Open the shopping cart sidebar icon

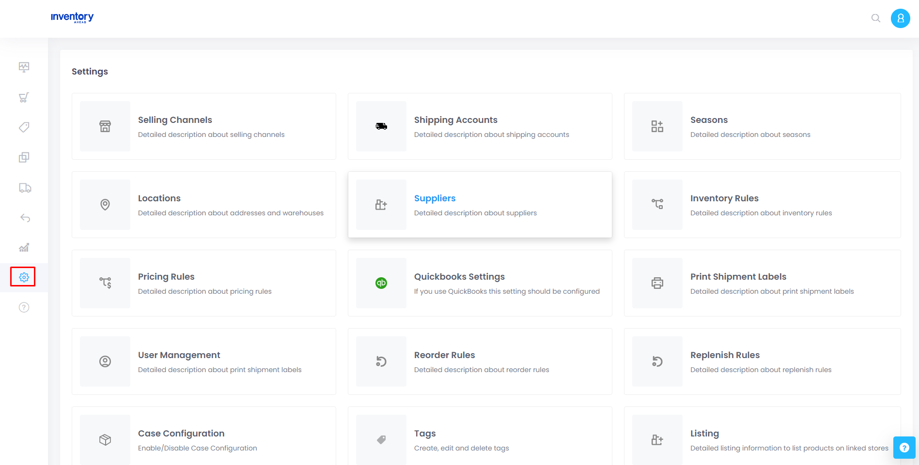coord(24,97)
